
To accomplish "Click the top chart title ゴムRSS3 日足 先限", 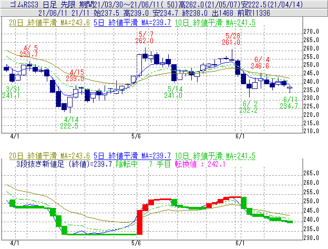I will (x=43, y=4).
